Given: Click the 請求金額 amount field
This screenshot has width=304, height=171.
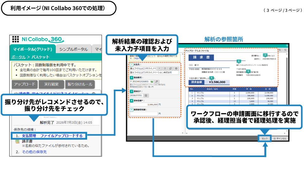Looking at the screenshot, I should 144,104.
